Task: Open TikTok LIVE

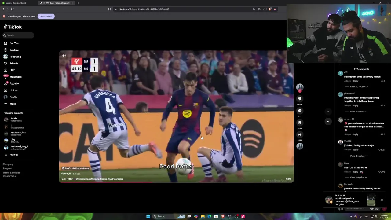Action: pos(12,70)
